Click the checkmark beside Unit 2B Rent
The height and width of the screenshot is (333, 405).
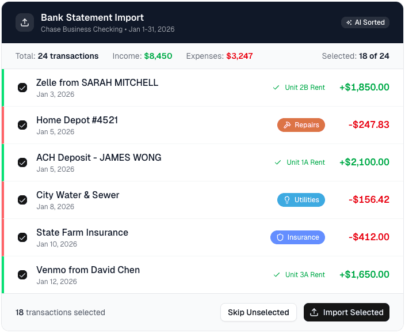276,88
